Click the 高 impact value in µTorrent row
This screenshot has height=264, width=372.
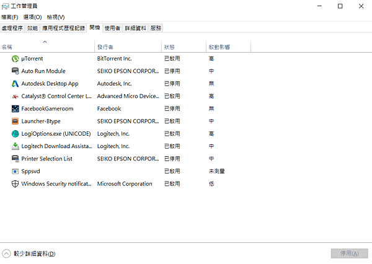[211, 59]
